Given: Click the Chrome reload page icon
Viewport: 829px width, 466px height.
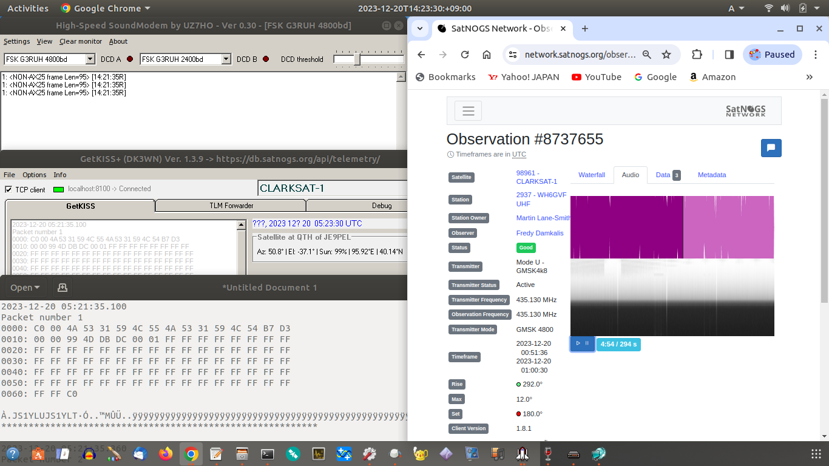Looking at the screenshot, I should click(x=465, y=55).
